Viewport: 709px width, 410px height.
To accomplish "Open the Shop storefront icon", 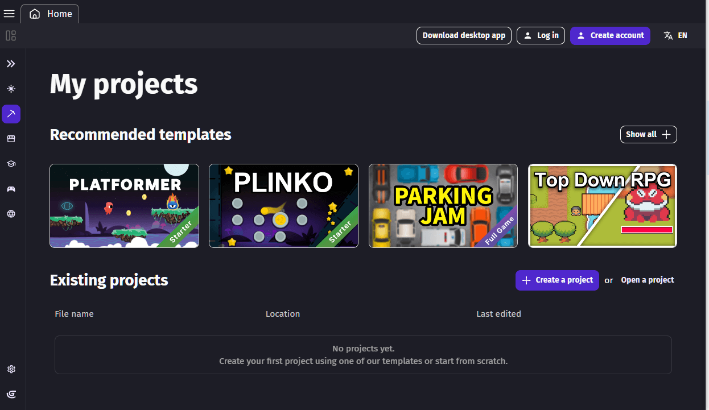I will (x=11, y=139).
